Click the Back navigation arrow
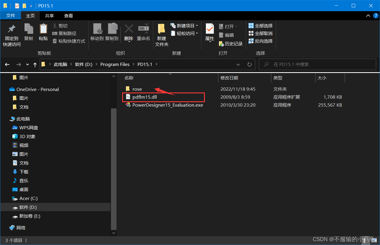Viewport: 380px width, 245px height. pos(7,64)
